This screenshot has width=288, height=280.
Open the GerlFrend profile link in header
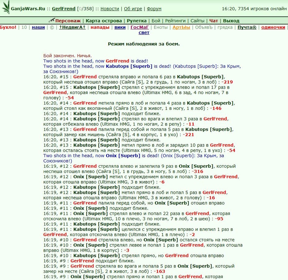(64, 9)
